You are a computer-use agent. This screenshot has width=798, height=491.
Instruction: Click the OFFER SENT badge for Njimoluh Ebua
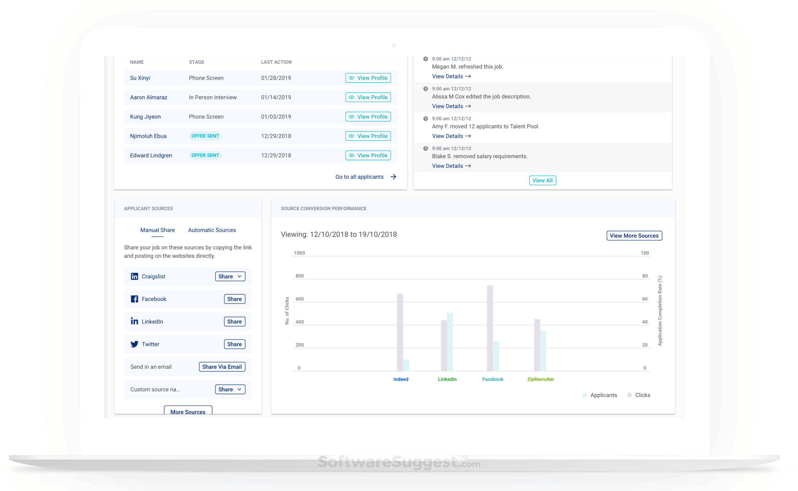(x=205, y=136)
